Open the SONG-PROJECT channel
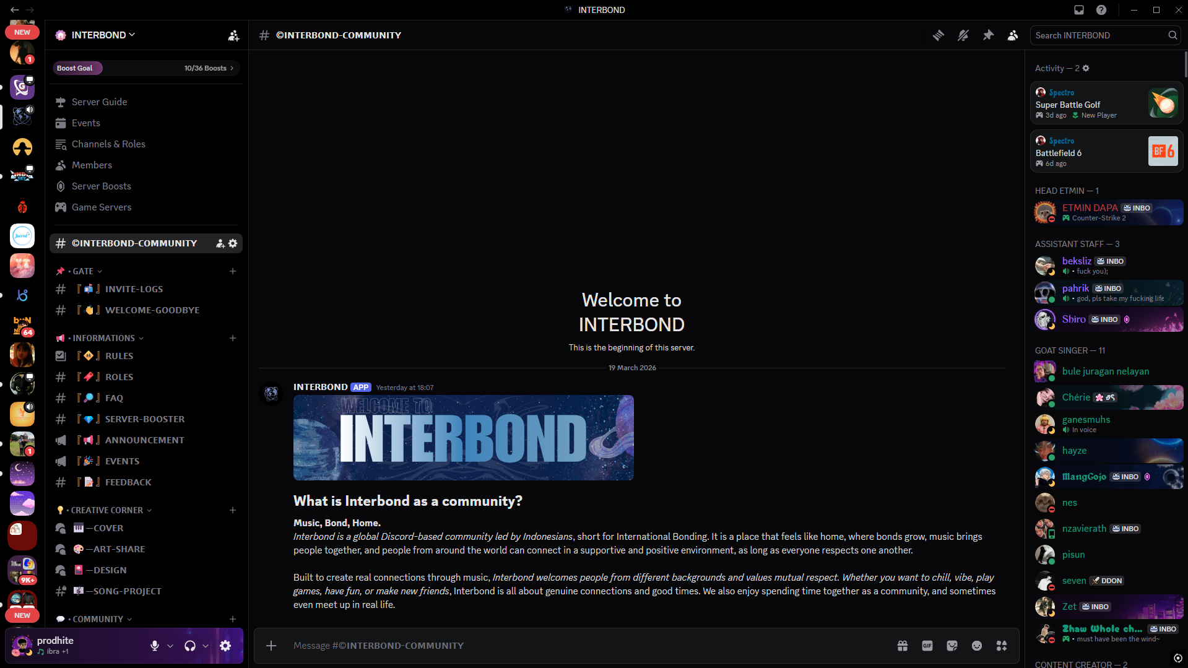 click(146, 591)
